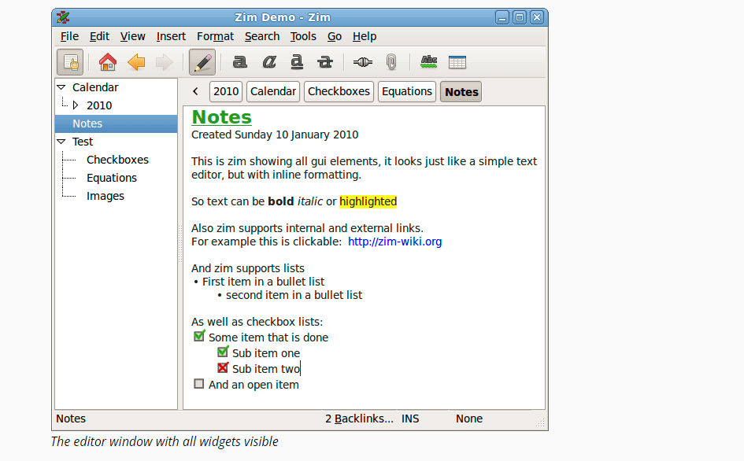
Task: Attach file with paperclip icon
Action: (x=391, y=62)
